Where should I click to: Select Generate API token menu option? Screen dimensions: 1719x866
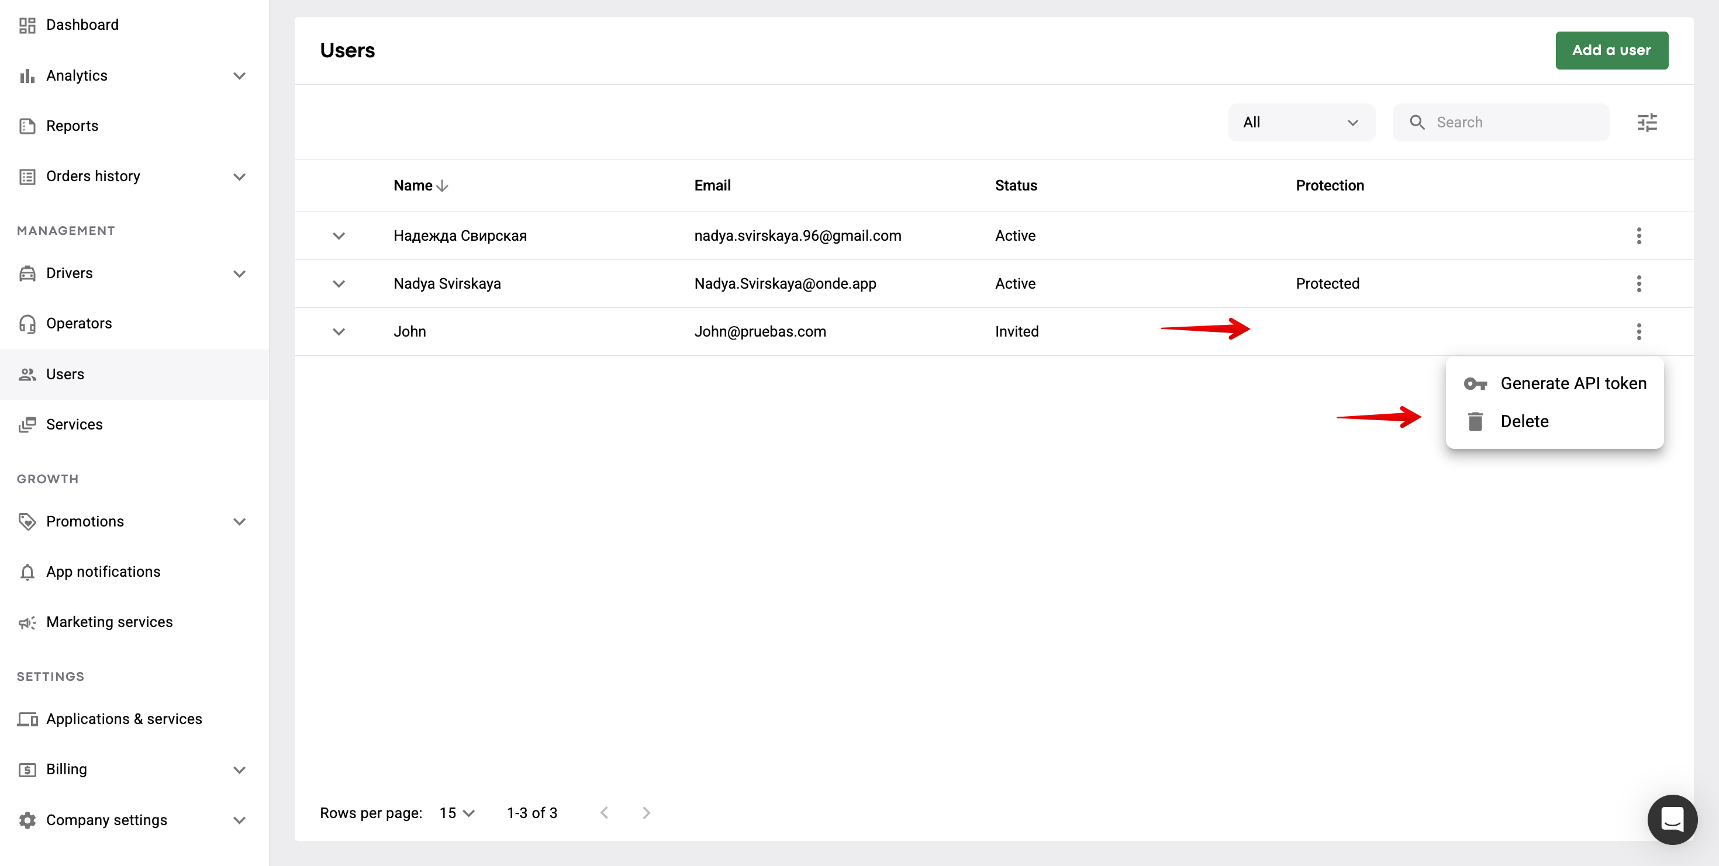pyautogui.click(x=1572, y=383)
